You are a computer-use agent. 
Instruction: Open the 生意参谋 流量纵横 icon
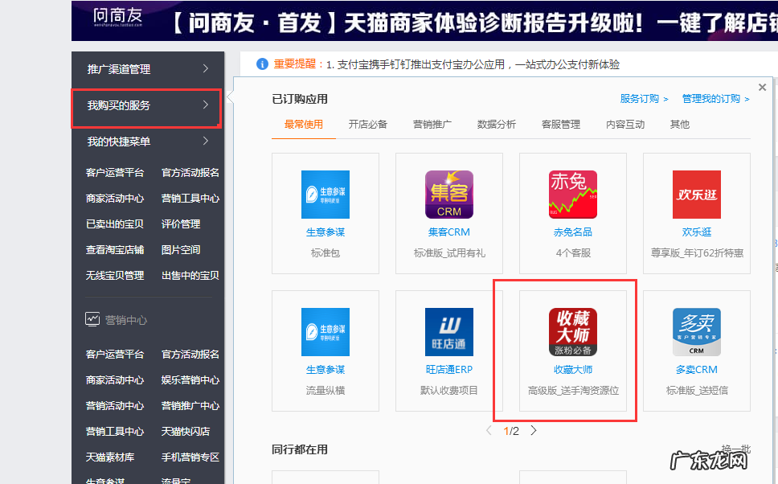coord(325,331)
